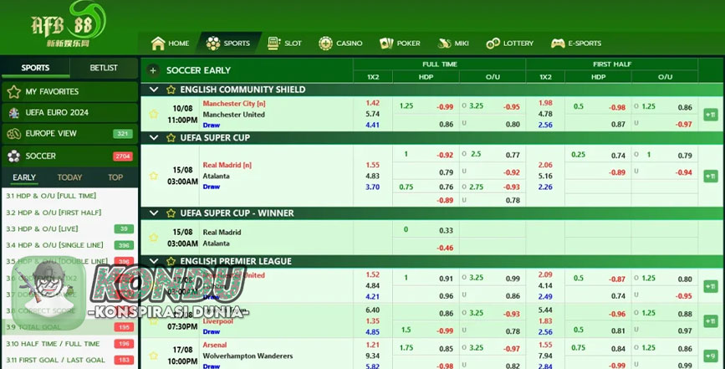Open the Manchester City [n] team link
This screenshot has width=725, height=369.
point(234,104)
